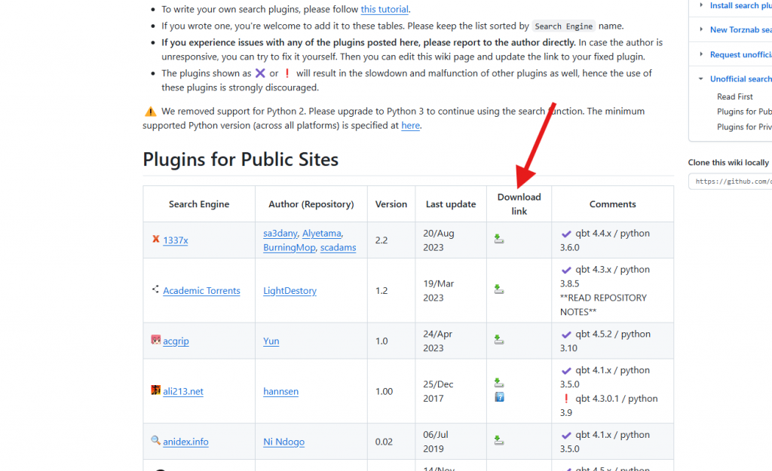Click the acgrip download icon
Image resolution: width=772 pixels, height=471 pixels.
coord(499,339)
